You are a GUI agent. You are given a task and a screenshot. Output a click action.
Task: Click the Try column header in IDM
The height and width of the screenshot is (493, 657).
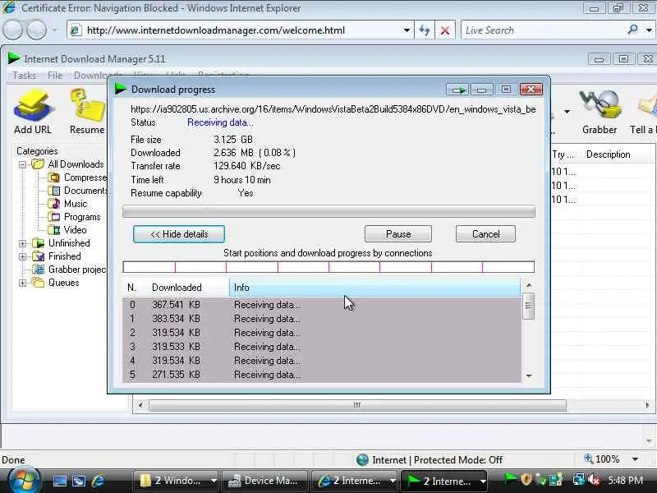[565, 154]
